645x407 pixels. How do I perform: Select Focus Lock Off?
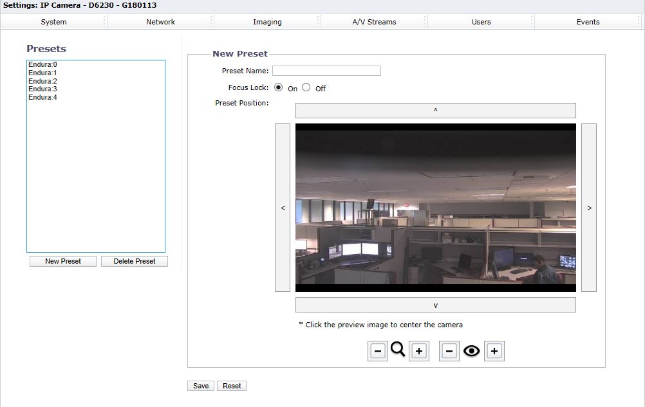306,87
